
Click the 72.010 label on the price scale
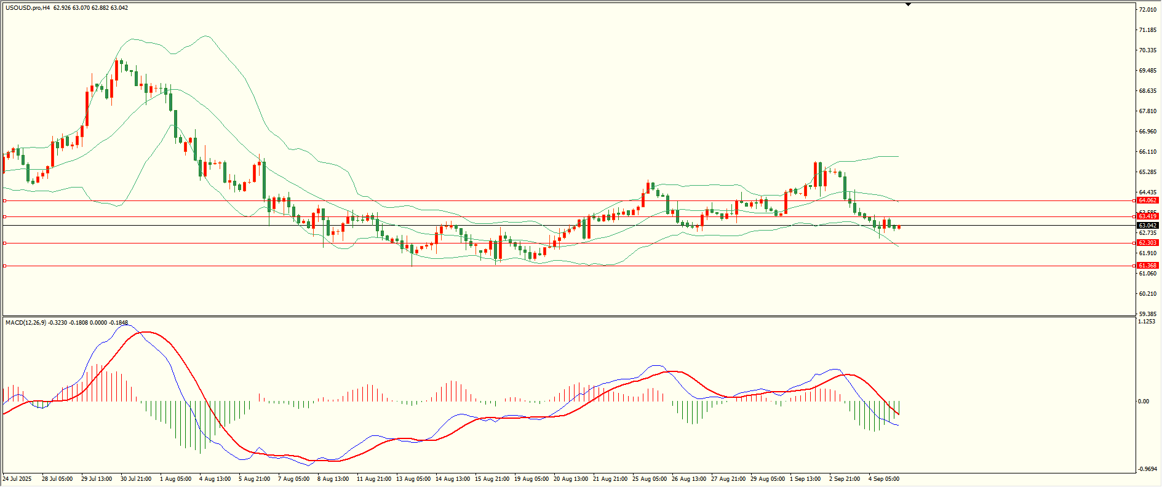click(1148, 10)
